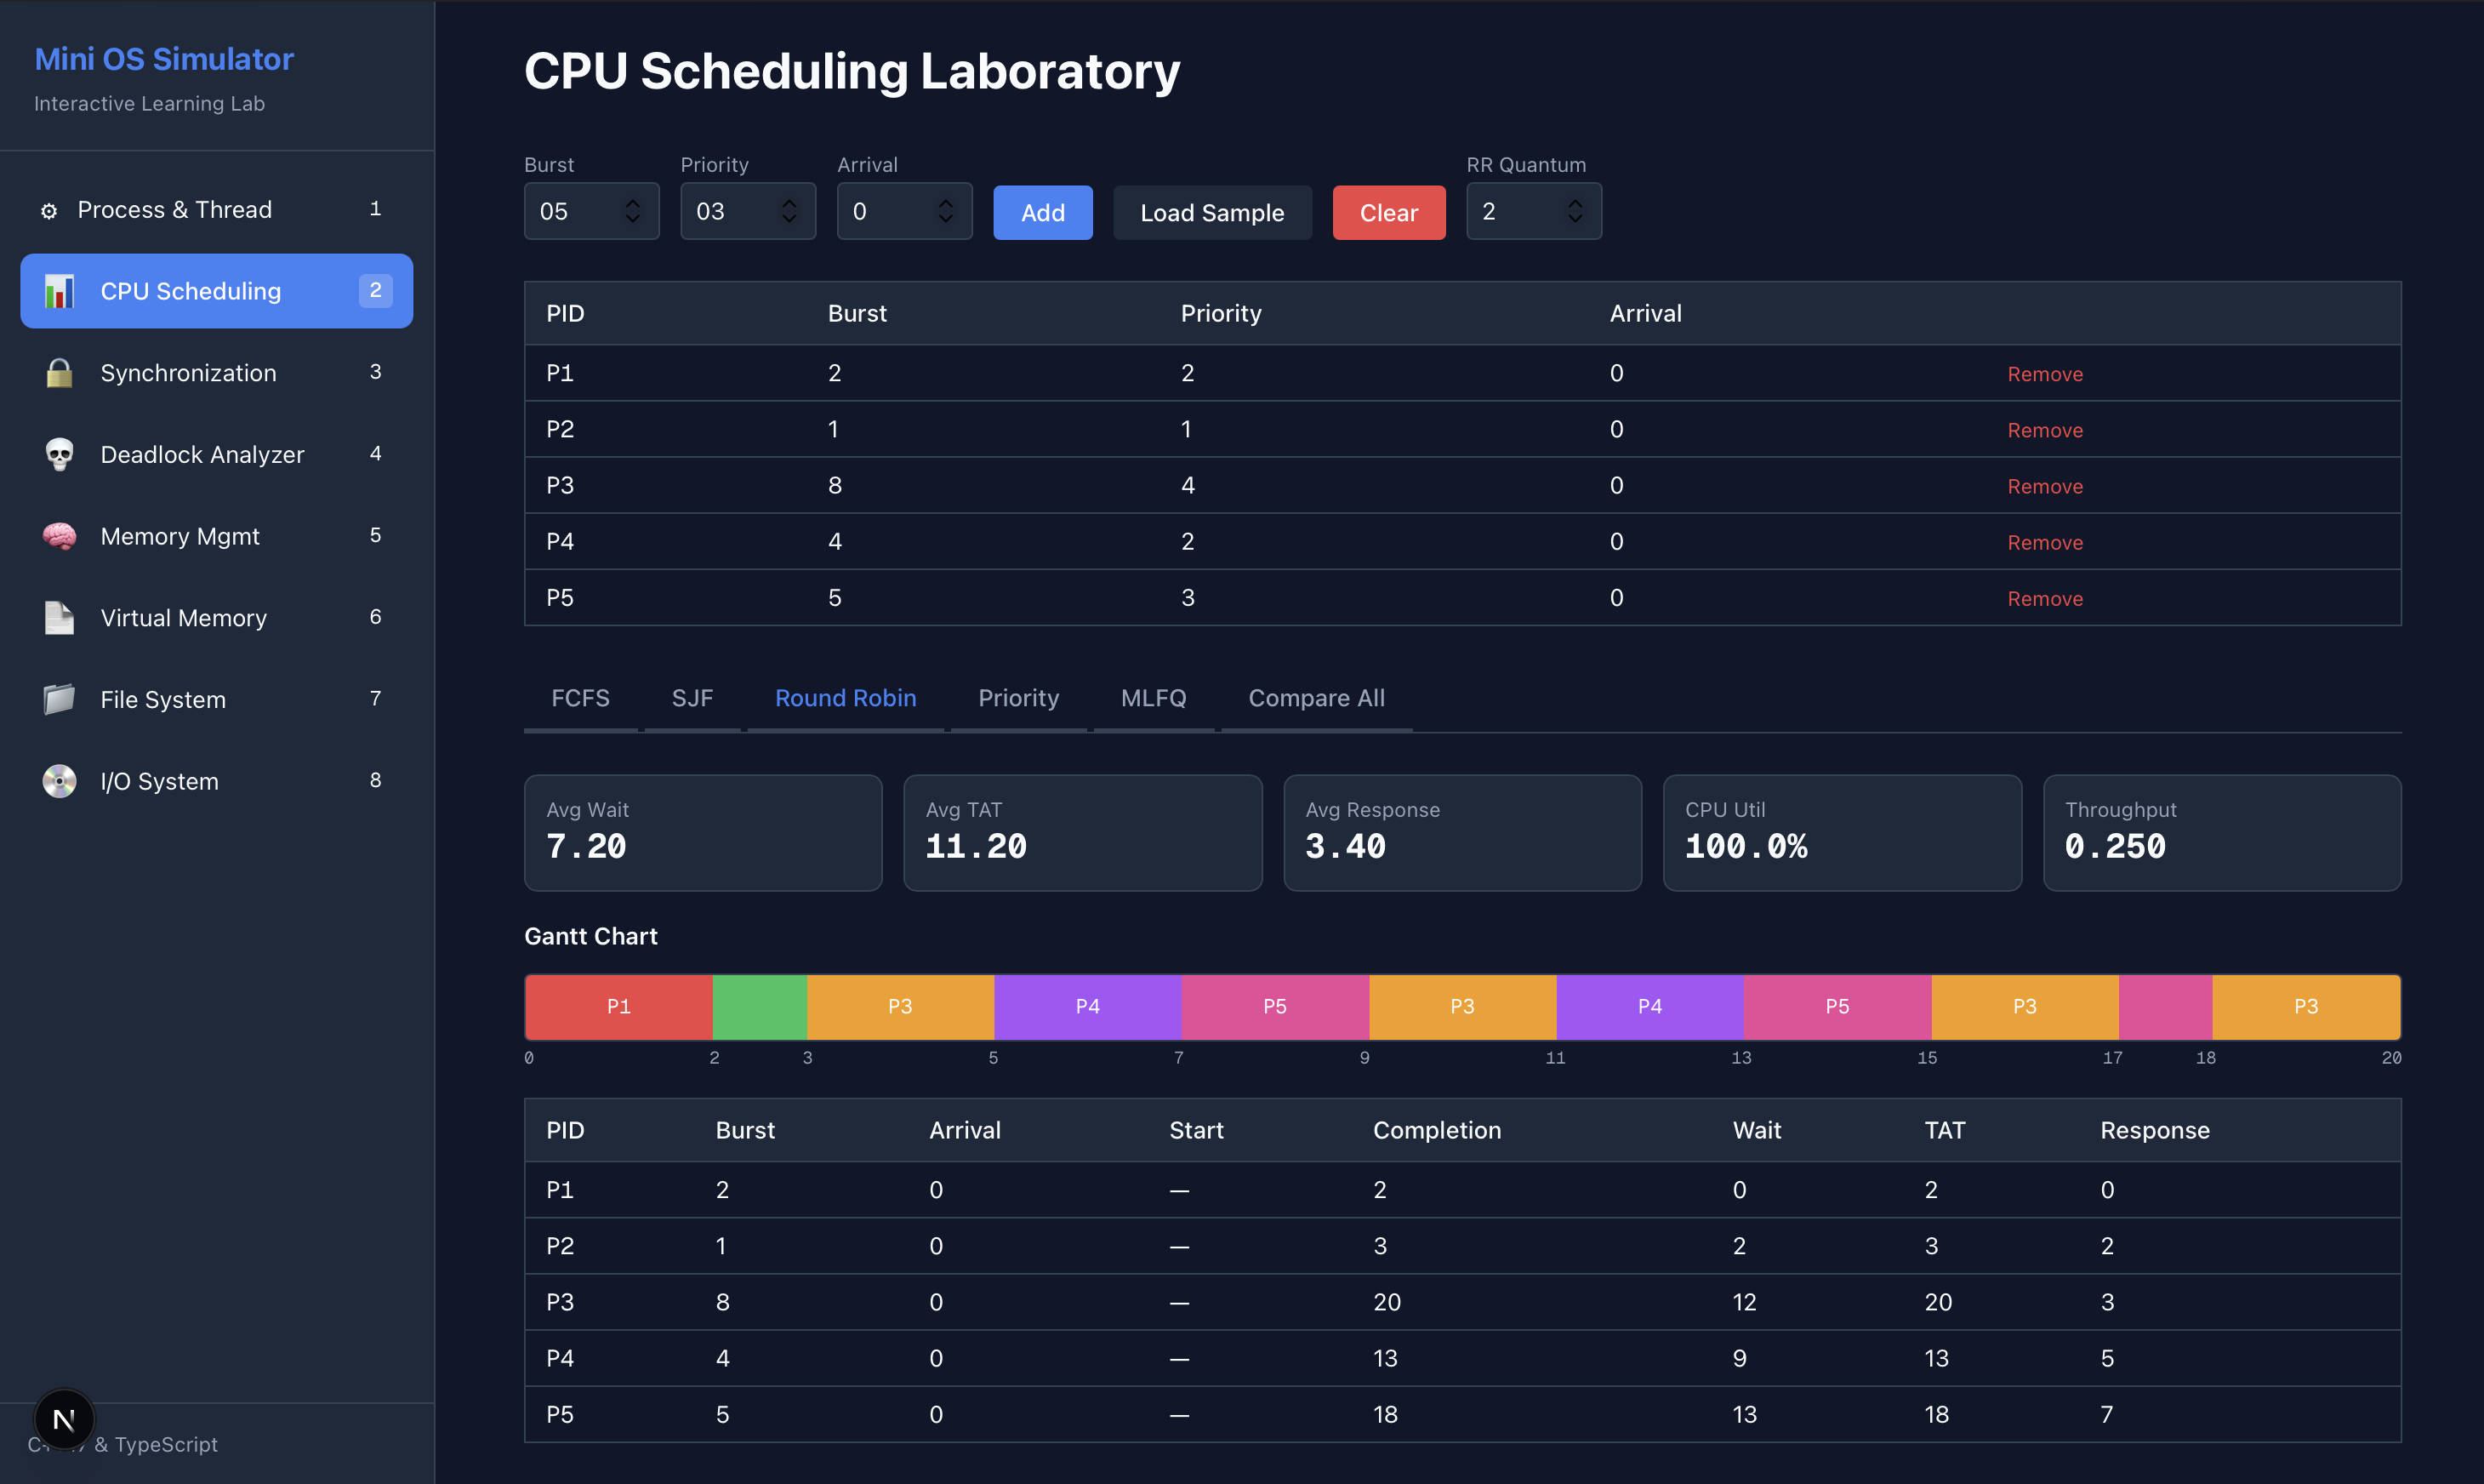Click the gear icon beside Process & Thread
Screen dimensions: 2484x1484
(x=48, y=211)
